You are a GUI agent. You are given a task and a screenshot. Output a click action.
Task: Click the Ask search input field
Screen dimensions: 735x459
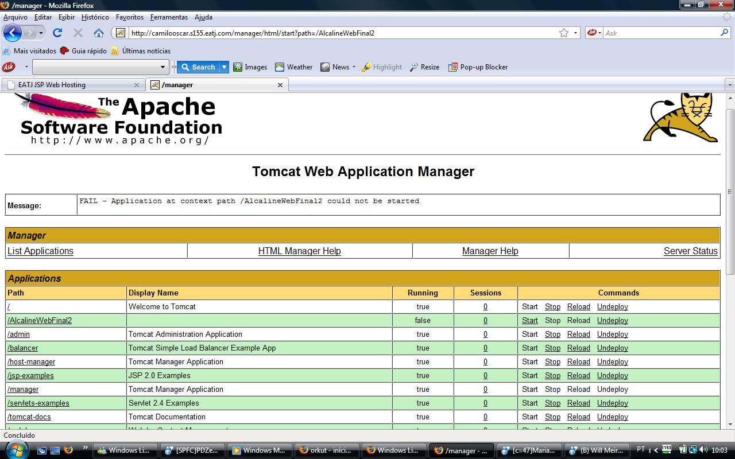tap(660, 33)
